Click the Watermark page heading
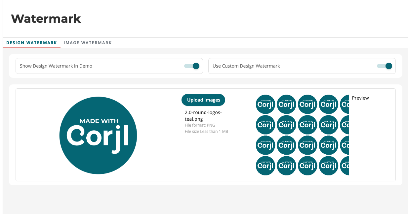This screenshot has width=408, height=214. pos(46,18)
